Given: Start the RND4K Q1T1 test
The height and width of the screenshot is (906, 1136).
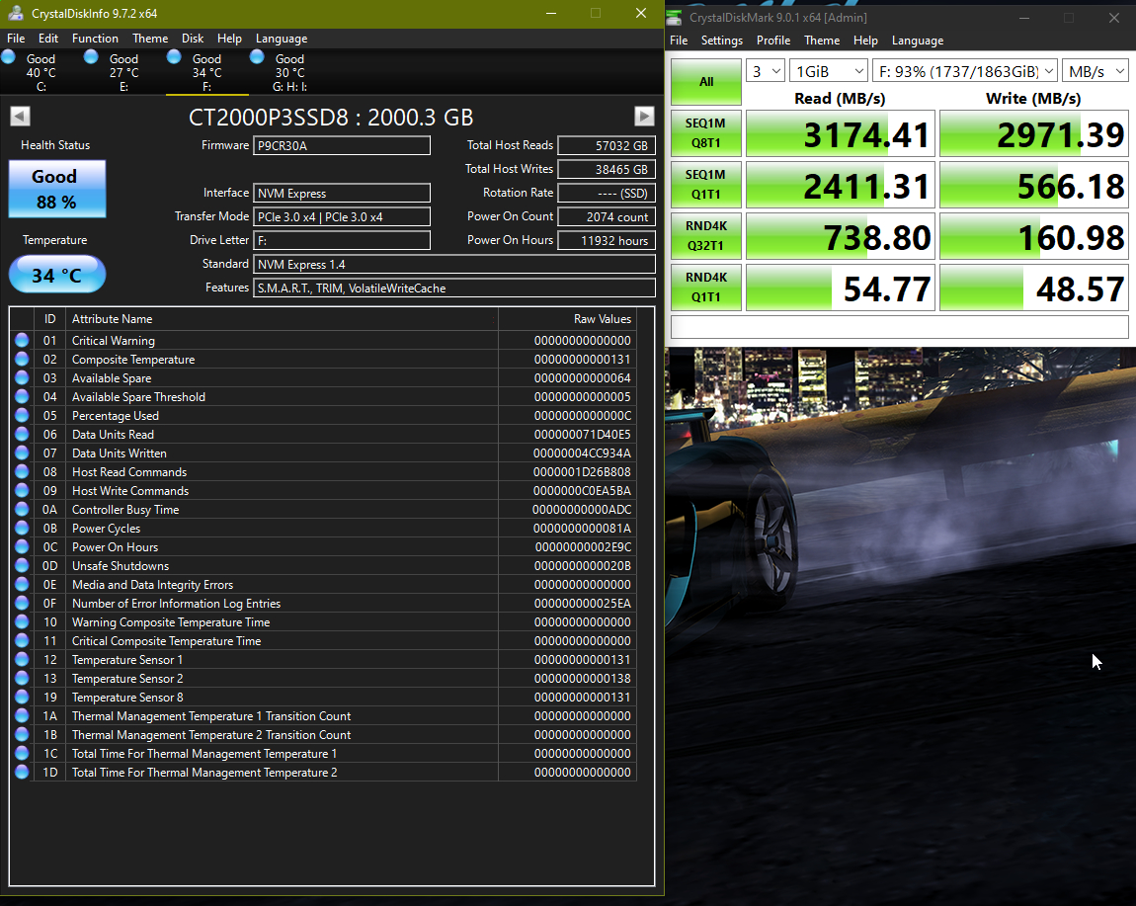Looking at the screenshot, I should click(x=705, y=288).
